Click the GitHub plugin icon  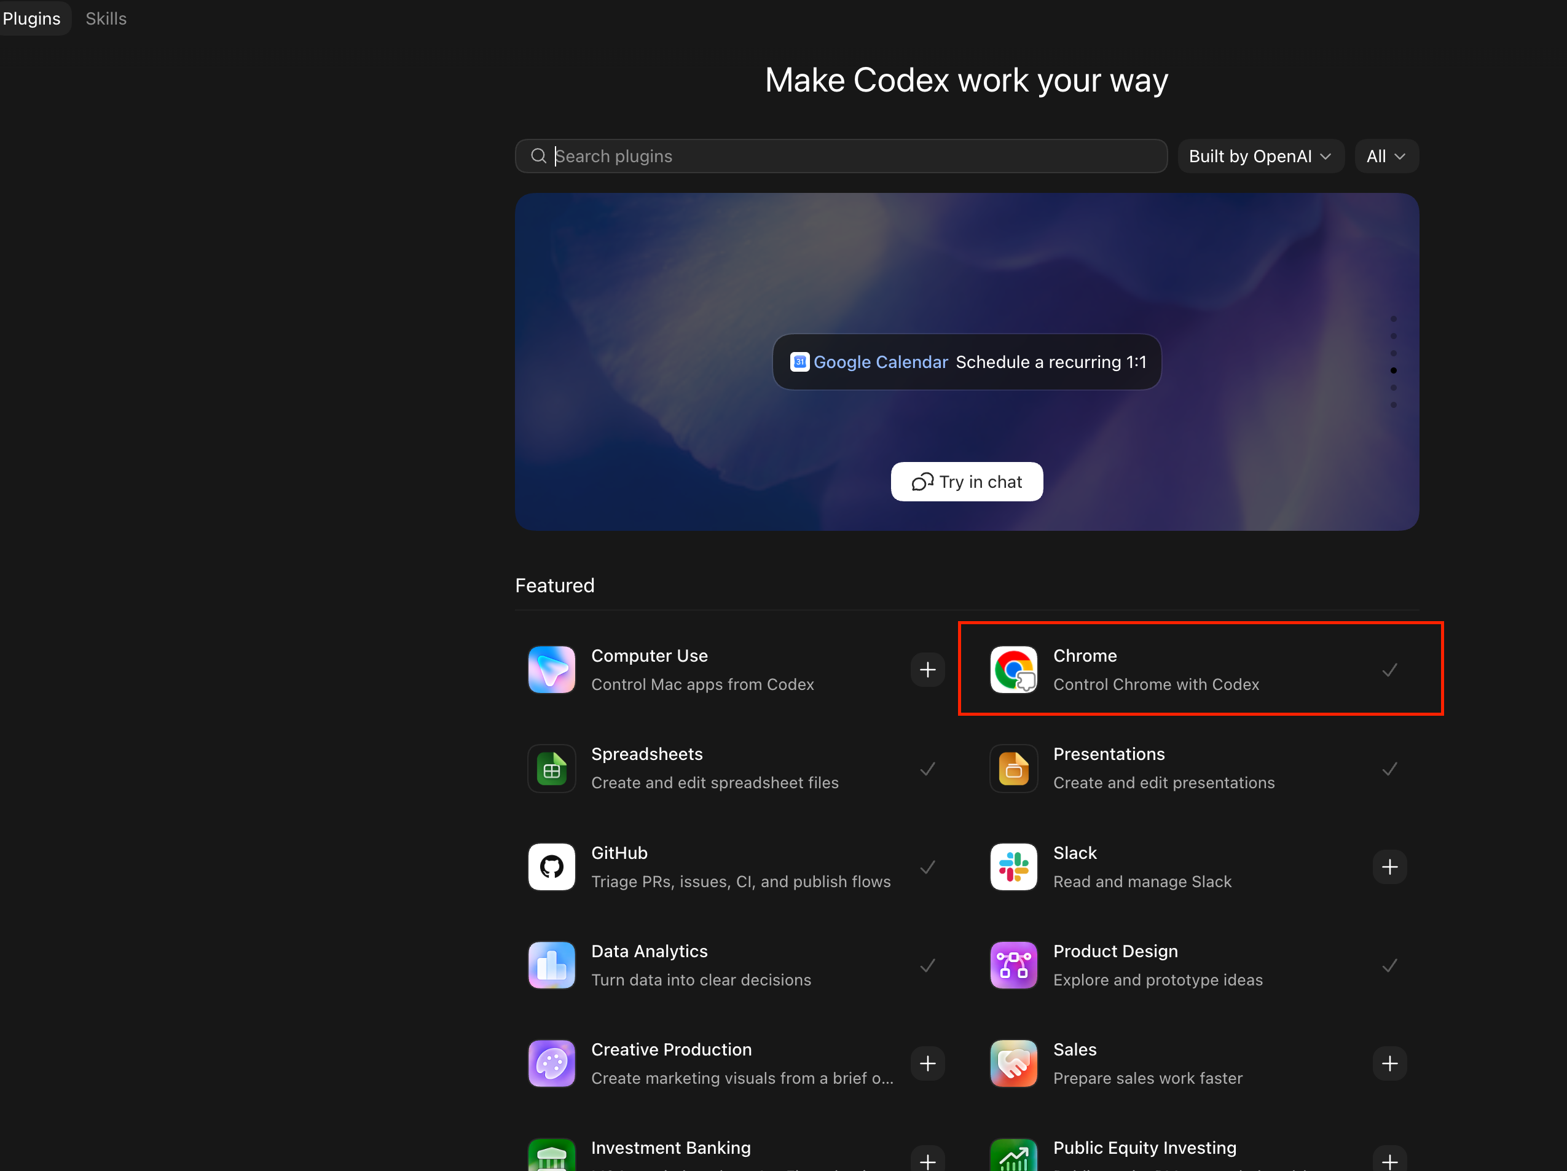point(551,866)
